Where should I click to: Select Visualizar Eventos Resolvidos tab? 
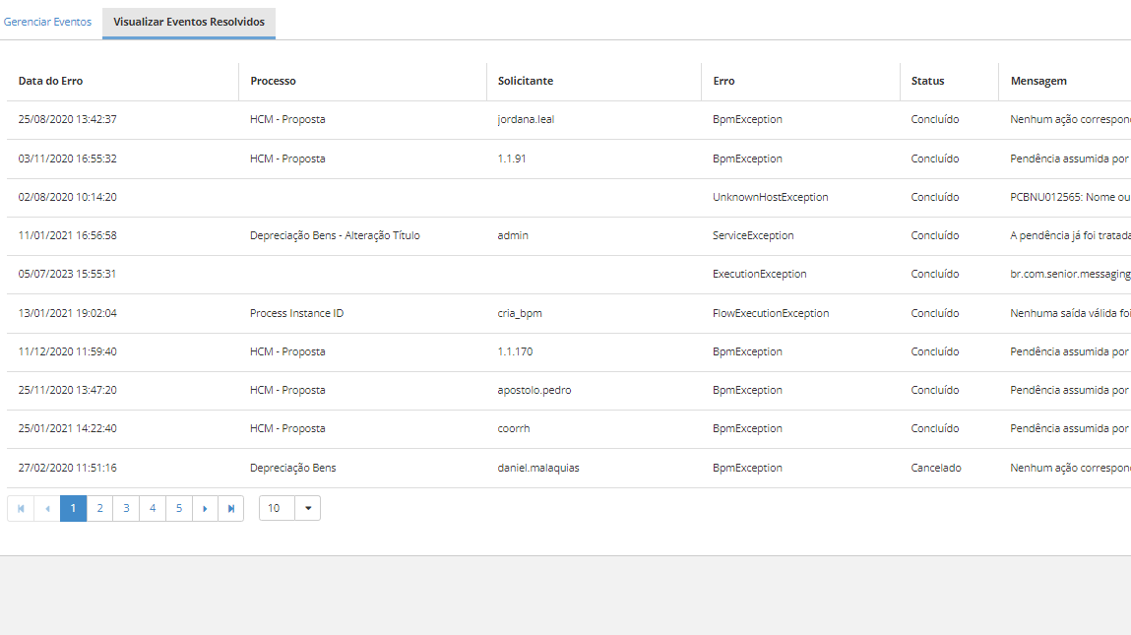pos(189,22)
